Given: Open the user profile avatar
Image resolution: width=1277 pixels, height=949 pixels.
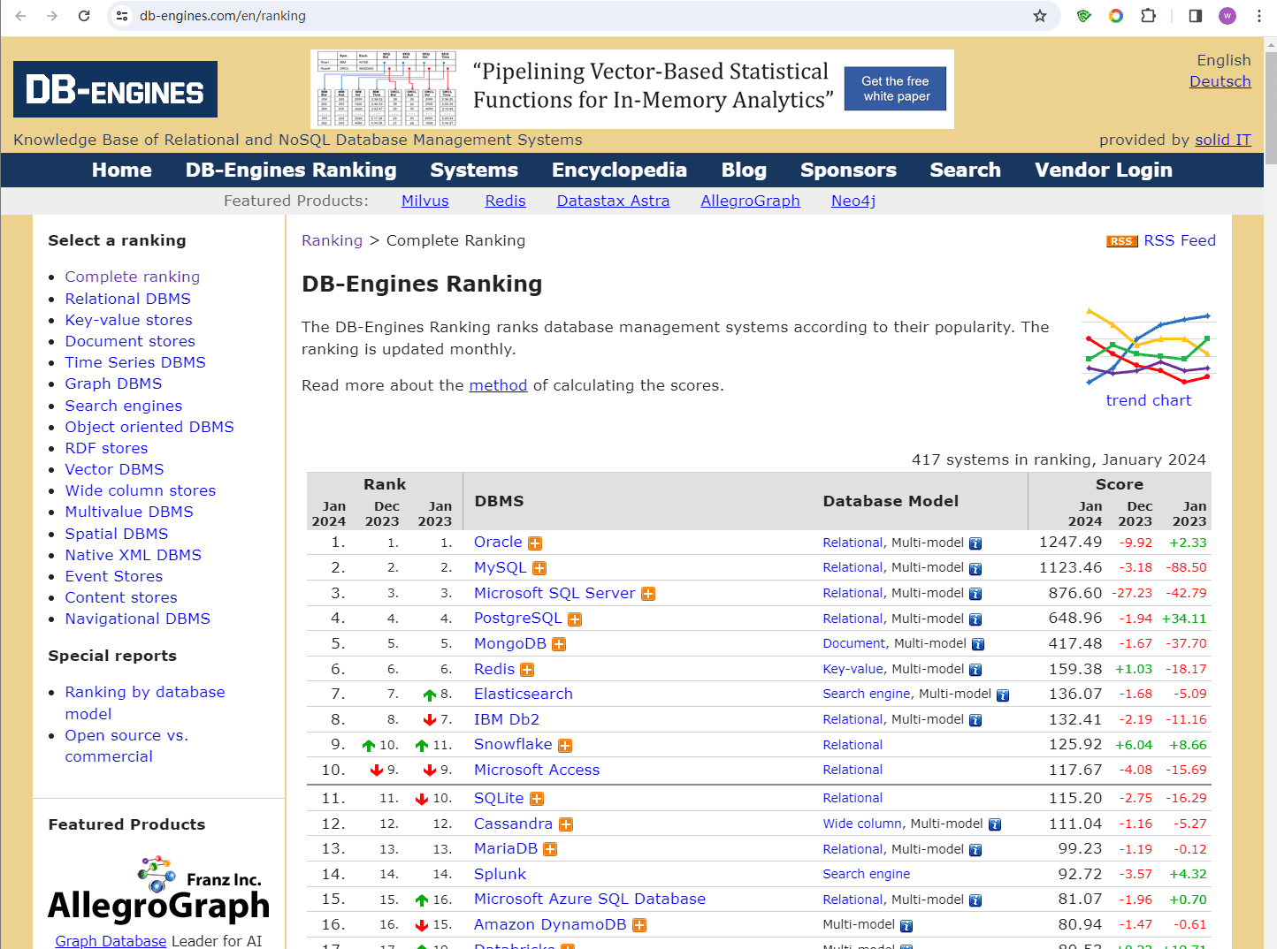Looking at the screenshot, I should [1227, 16].
